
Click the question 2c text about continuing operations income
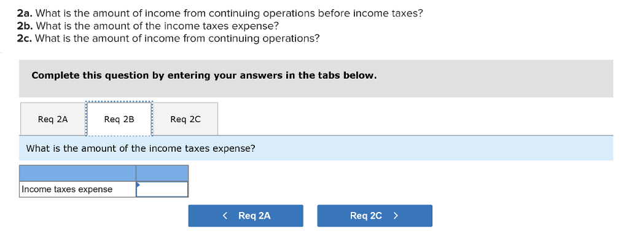point(178,39)
